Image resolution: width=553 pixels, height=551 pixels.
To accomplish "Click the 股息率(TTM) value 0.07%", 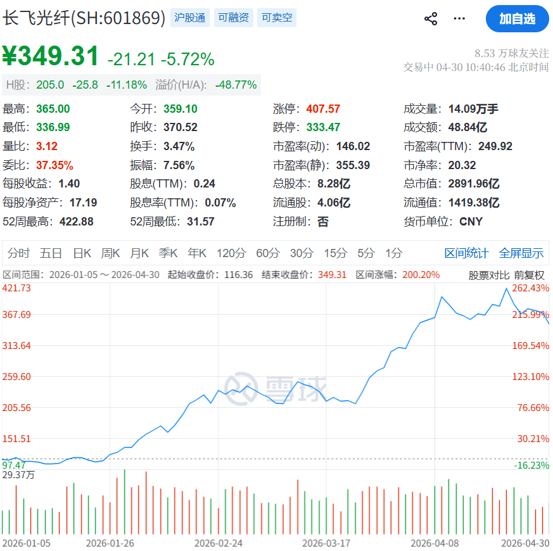I will [x=220, y=203].
